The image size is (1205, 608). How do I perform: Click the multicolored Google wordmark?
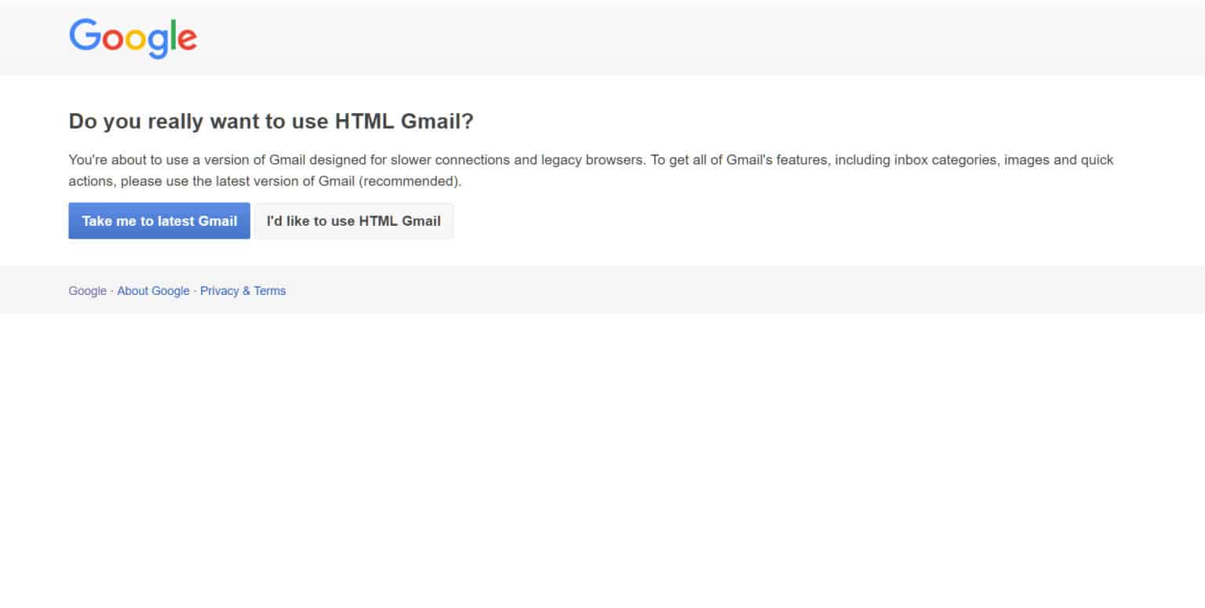click(x=133, y=36)
